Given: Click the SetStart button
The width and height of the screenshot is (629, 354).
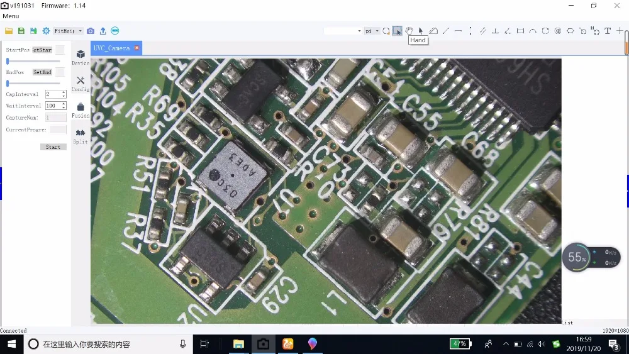Looking at the screenshot, I should click(42, 50).
